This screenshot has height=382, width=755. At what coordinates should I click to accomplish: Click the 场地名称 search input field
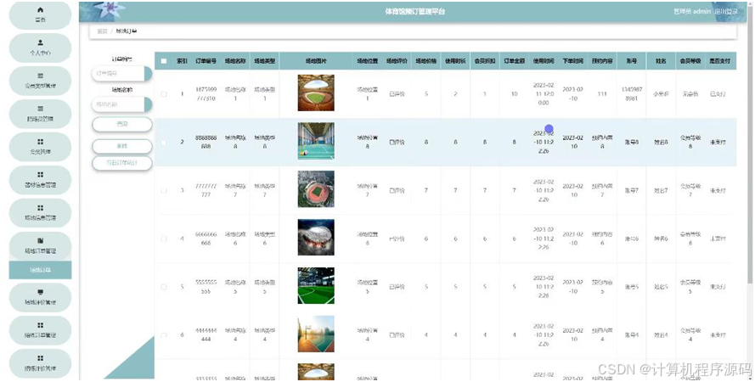coord(121,104)
